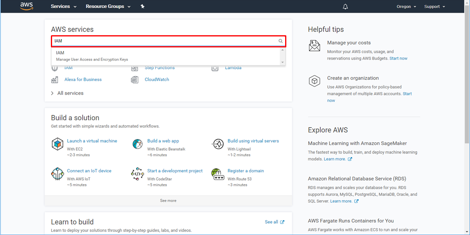Click the AWS IoT device icon

coord(58,174)
